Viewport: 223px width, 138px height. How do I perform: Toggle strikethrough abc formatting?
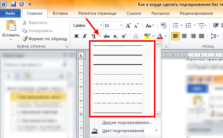pos(107,36)
